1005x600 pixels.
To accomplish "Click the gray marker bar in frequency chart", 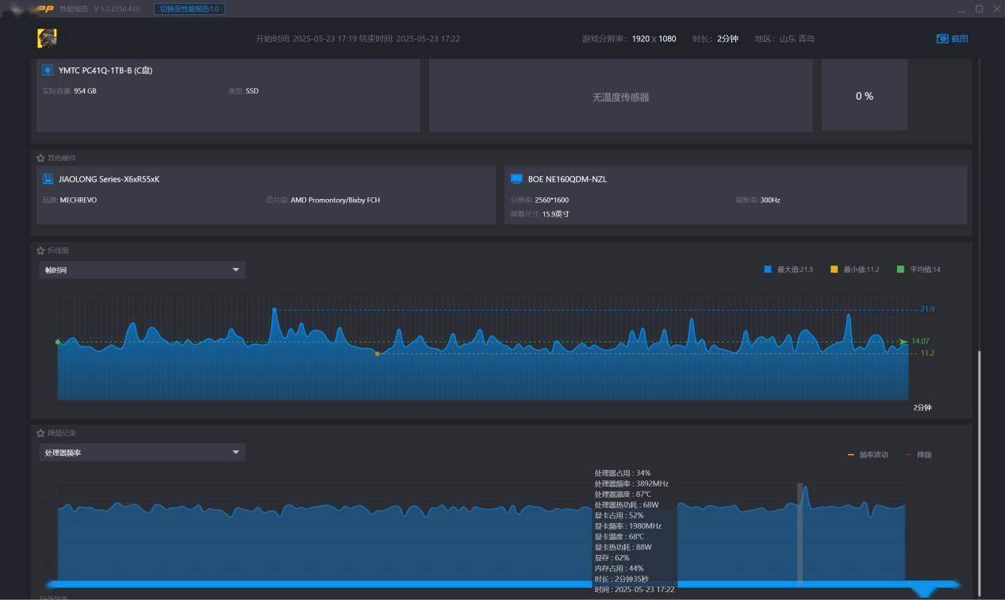I will pyautogui.click(x=800, y=533).
